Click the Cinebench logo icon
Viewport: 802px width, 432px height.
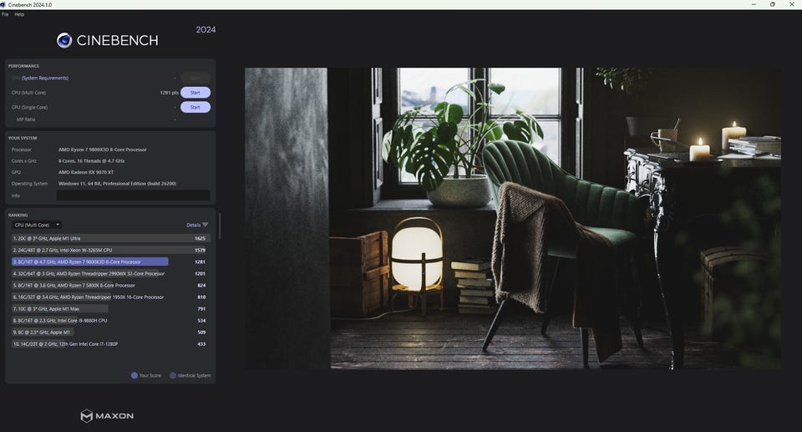[x=64, y=40]
